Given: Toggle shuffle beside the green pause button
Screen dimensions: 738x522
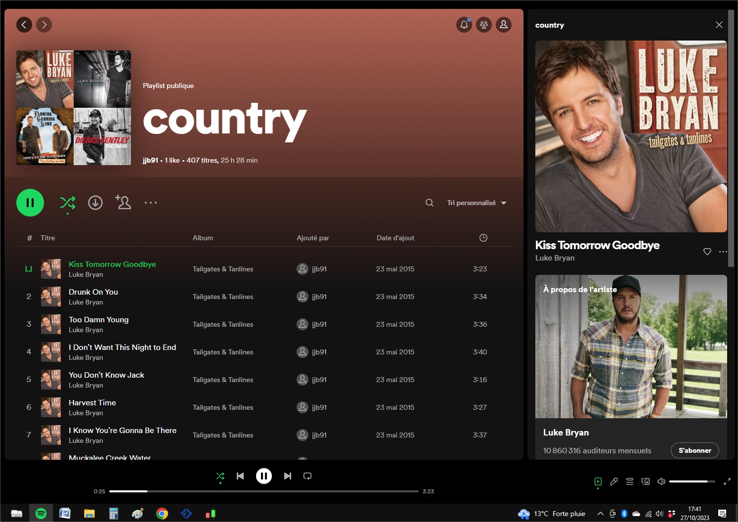Looking at the screenshot, I should pyautogui.click(x=68, y=203).
